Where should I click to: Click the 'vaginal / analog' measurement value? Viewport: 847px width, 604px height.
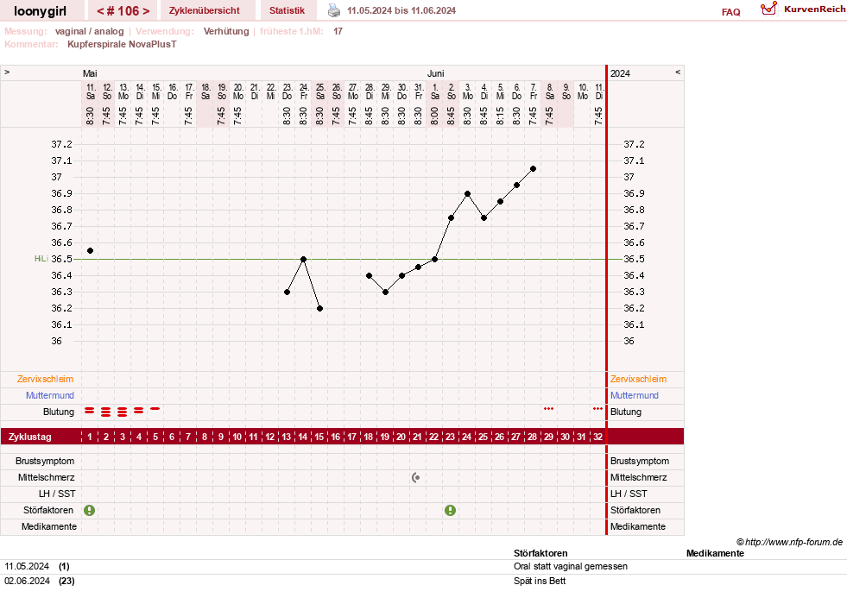point(90,31)
